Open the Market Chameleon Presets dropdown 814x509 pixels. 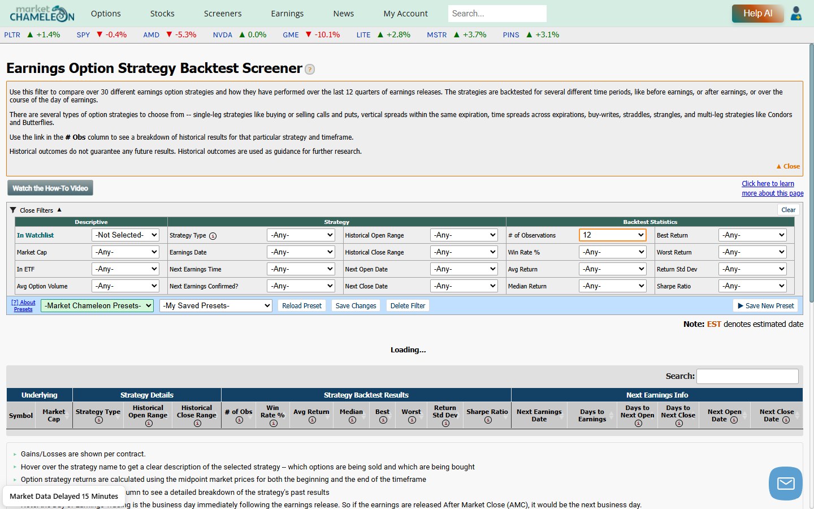coord(97,306)
